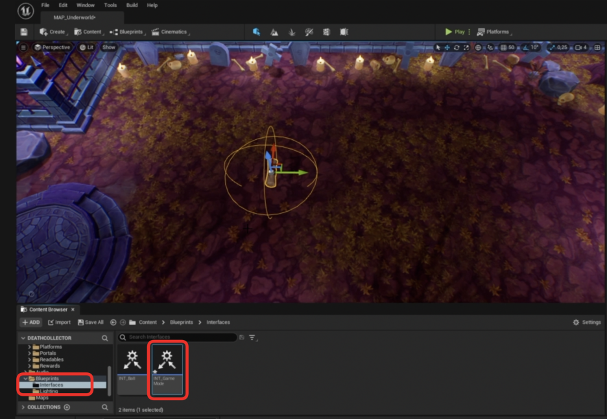Open play options three-dot menu

pos(469,32)
